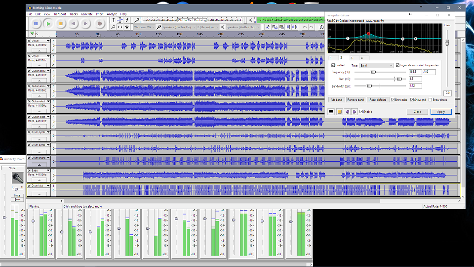
Task: Select the Multi-Tool asterisk icon
Action: [x=127, y=27]
